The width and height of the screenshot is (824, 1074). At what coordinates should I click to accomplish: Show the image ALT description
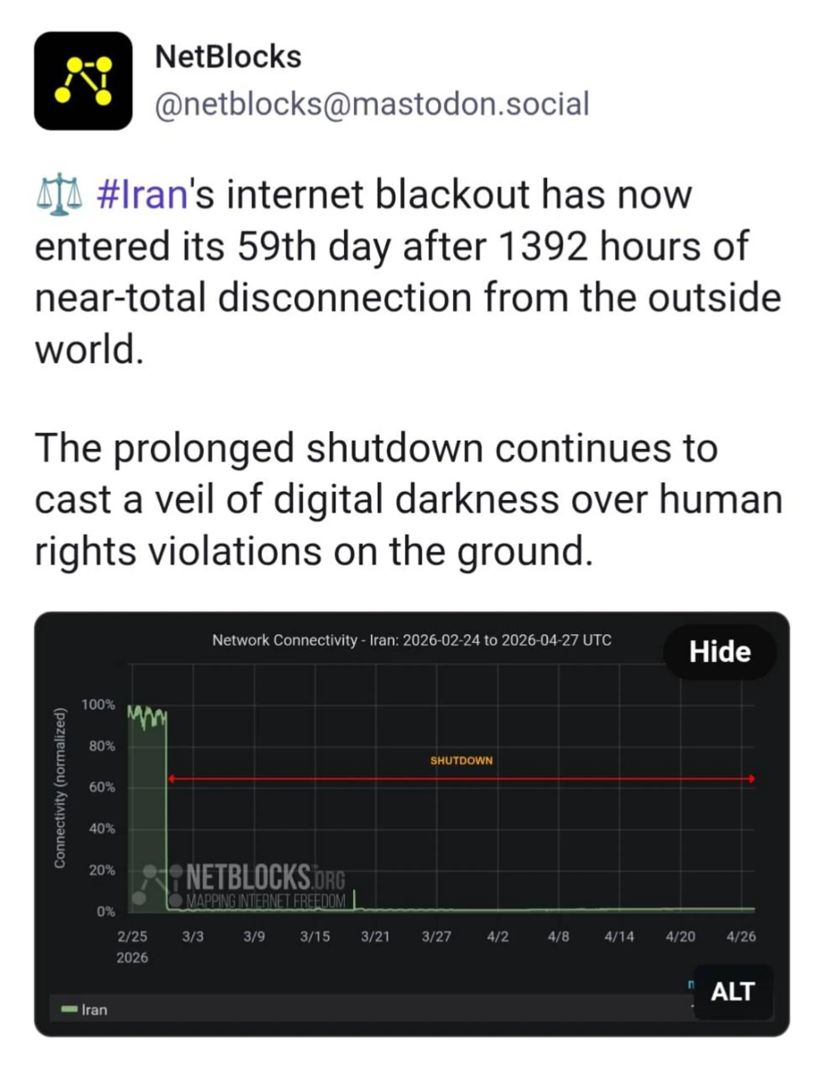733,992
